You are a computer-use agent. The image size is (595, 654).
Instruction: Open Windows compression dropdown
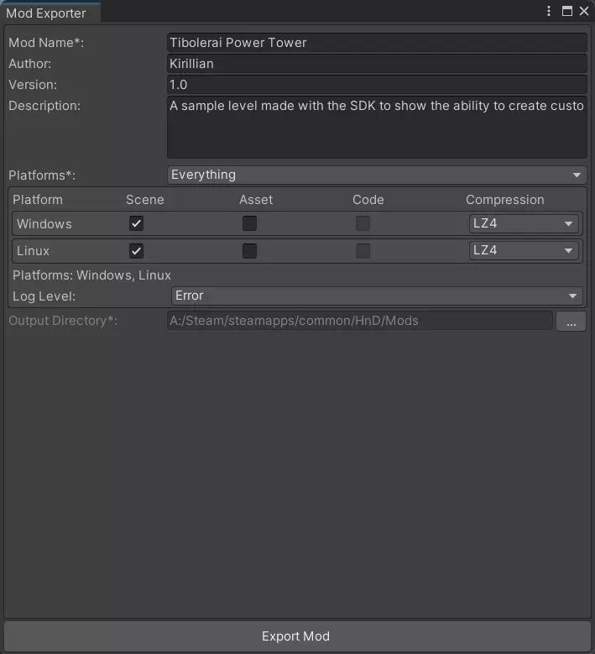pos(524,224)
